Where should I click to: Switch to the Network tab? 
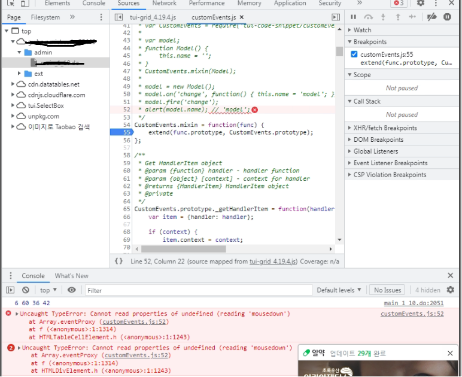point(165,3)
